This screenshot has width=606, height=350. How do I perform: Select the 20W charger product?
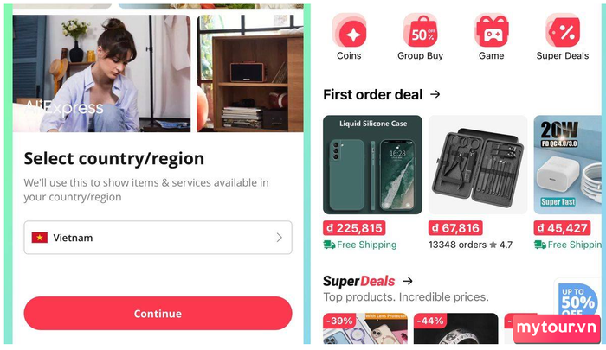567,164
